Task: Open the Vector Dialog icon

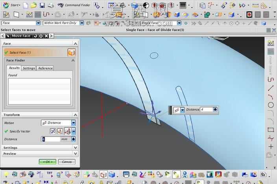Action: coord(60,131)
